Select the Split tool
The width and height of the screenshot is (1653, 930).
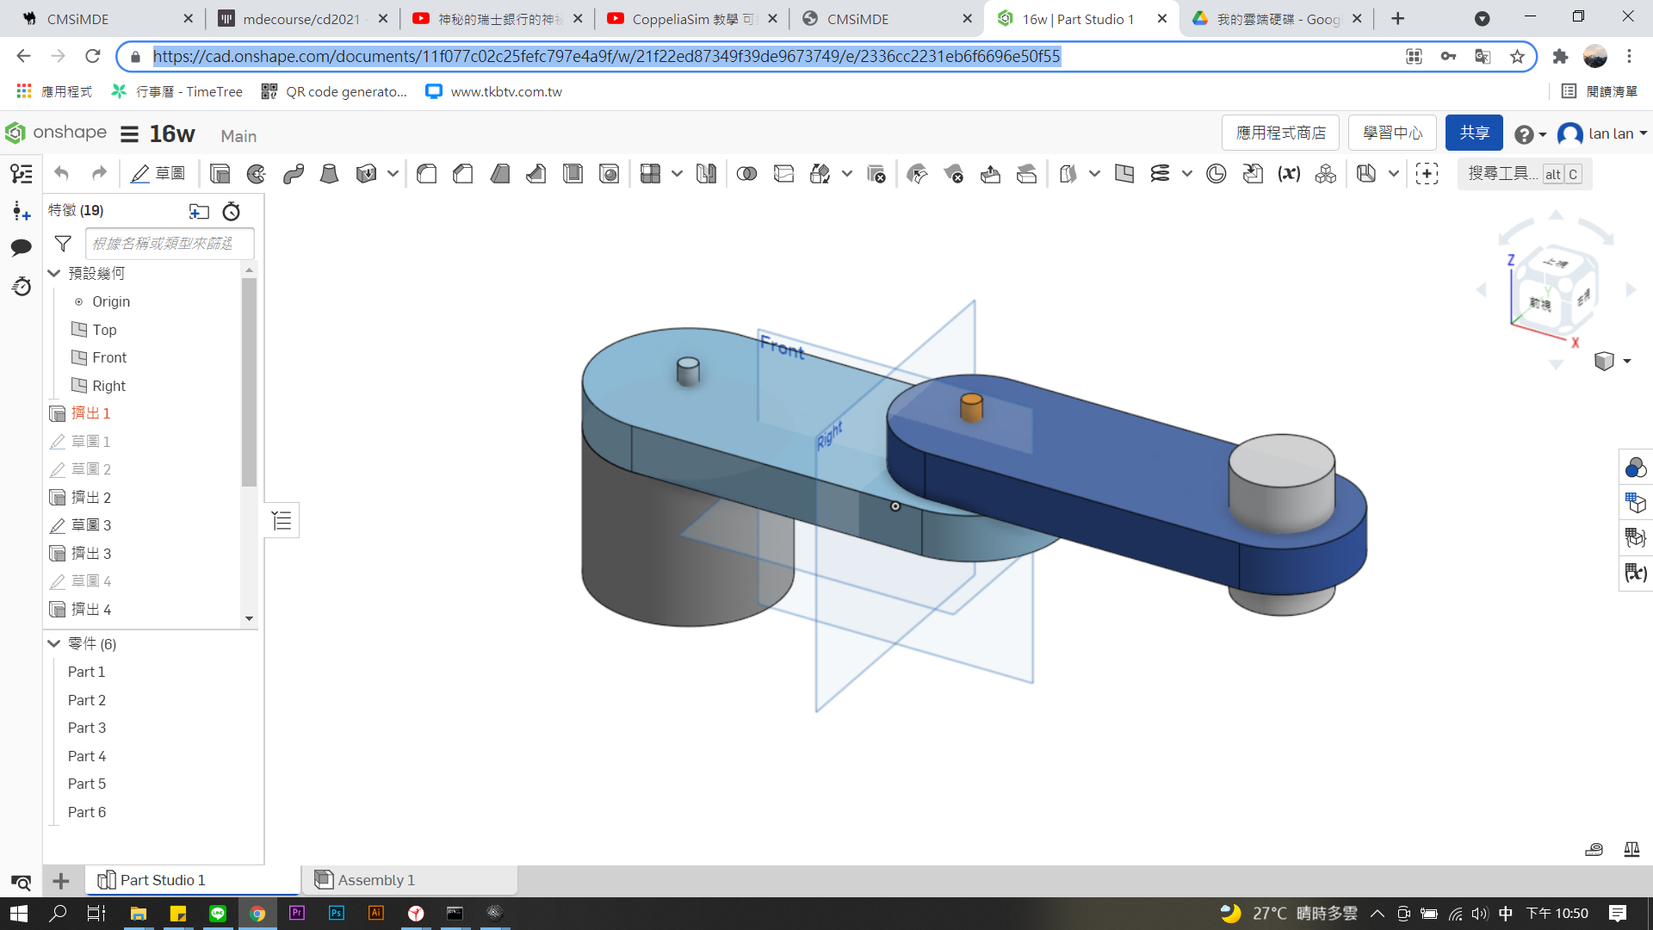point(783,174)
